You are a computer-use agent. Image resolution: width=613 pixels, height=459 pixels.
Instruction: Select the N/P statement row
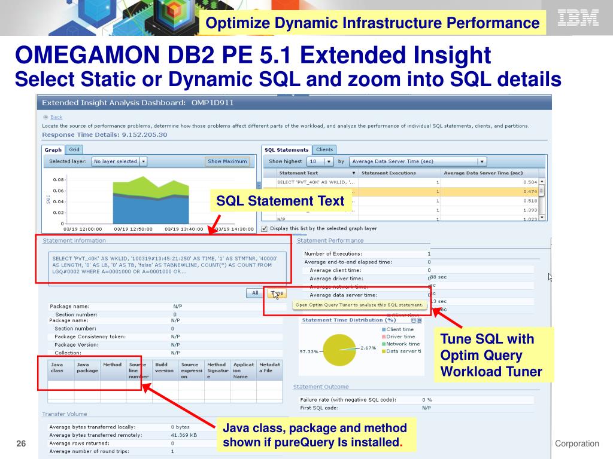pos(402,219)
